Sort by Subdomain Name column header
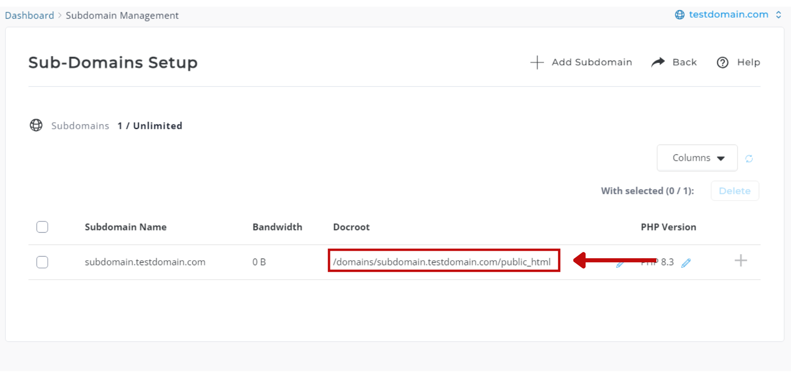The width and height of the screenshot is (791, 378). tap(126, 227)
